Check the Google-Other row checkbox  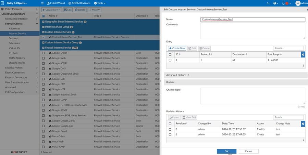[44, 53]
